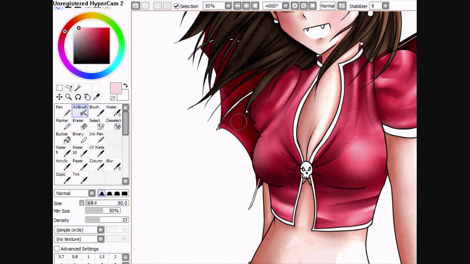
Task: Swap foreground and background colors
Action: tap(125, 85)
